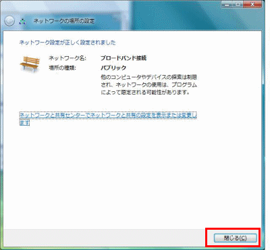
Task: Select the park bench public location icon
Action: point(30,64)
